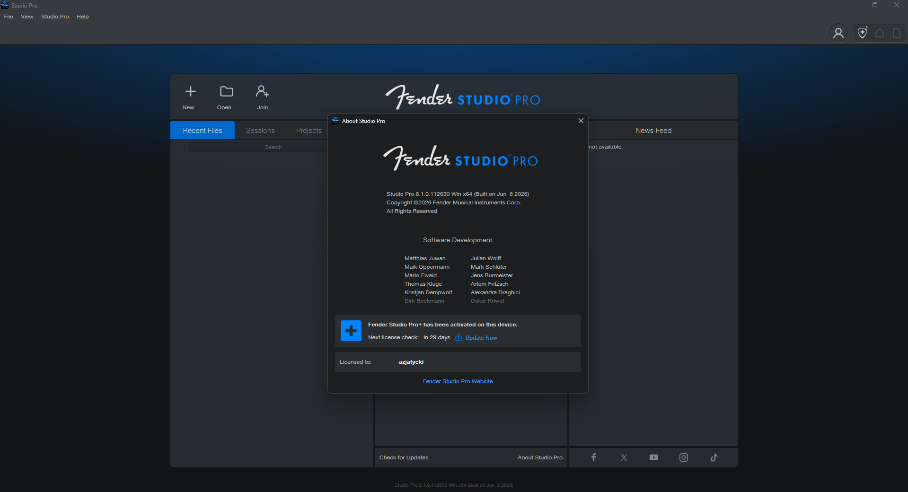Open the X (Twitter) social icon

(624, 457)
